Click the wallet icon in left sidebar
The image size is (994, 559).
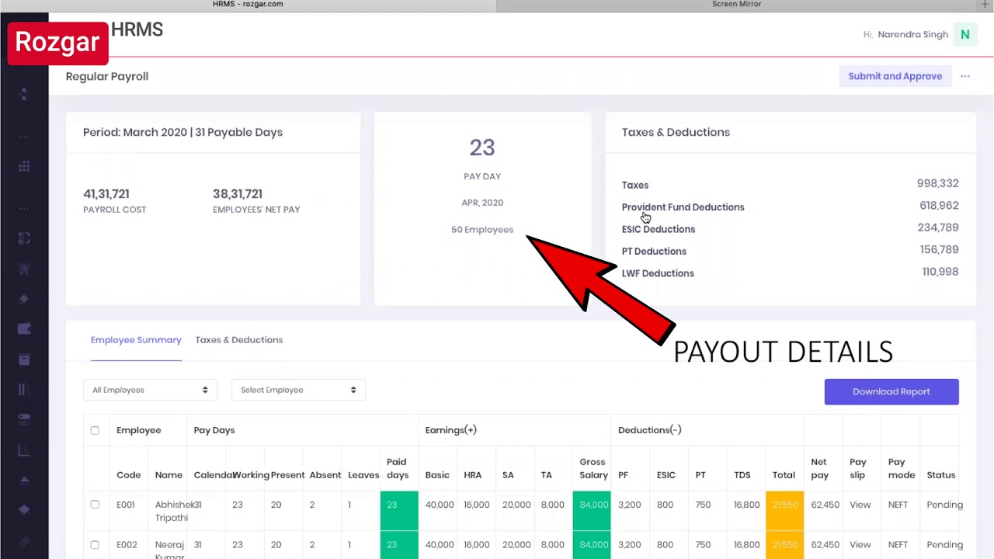[x=24, y=329]
